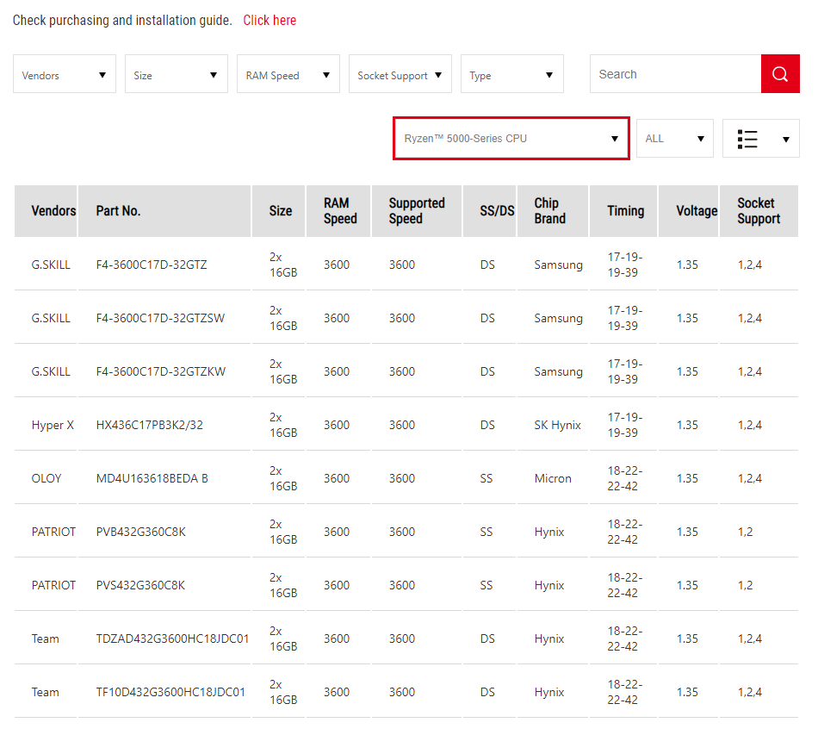Select part number F4-3600C17D-32GTZ
Screen dimensions: 818x735
152,265
